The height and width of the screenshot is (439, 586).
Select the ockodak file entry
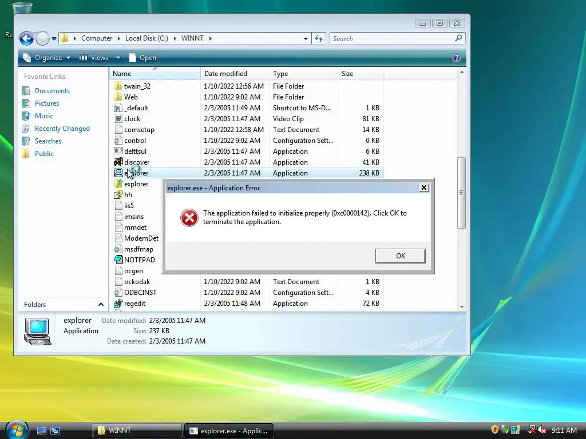pyautogui.click(x=137, y=282)
